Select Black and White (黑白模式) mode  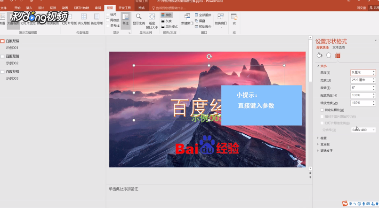coord(169,27)
